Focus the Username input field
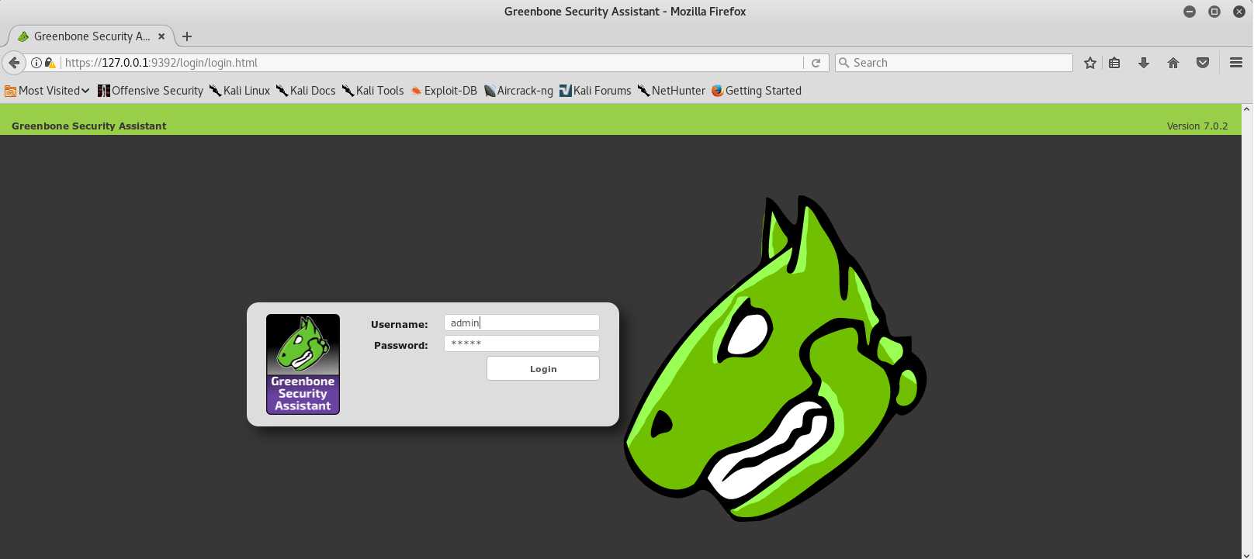The image size is (1254, 559). (x=521, y=323)
